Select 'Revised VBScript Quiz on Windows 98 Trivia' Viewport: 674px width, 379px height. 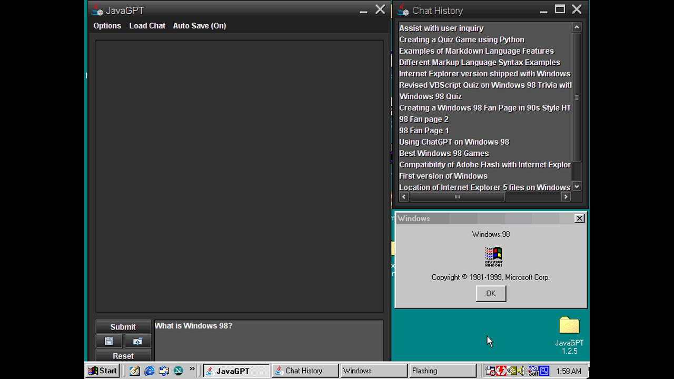click(x=485, y=85)
